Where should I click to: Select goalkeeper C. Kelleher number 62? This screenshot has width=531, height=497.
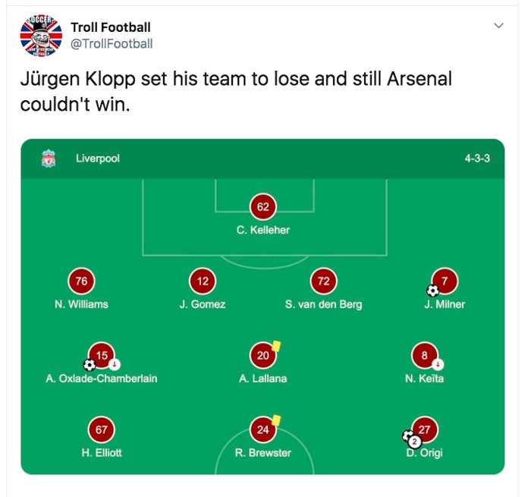click(x=263, y=206)
